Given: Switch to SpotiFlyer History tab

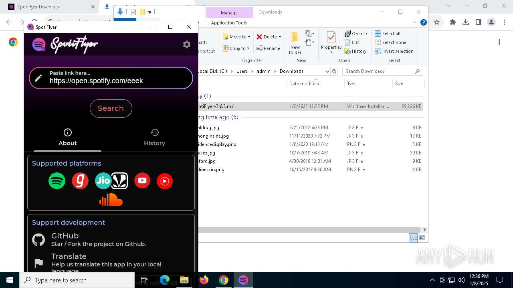Looking at the screenshot, I should coord(154,137).
